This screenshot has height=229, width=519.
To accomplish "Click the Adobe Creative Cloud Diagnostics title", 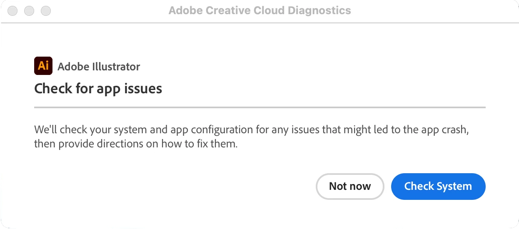I will coord(259,10).
